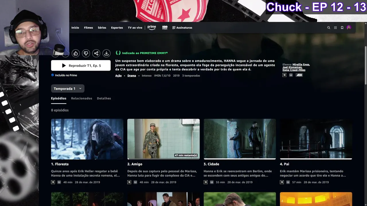This screenshot has height=206, width=367.
Task: Click 18 rating badge under episode 4 Pai
Action: [x=282, y=182]
